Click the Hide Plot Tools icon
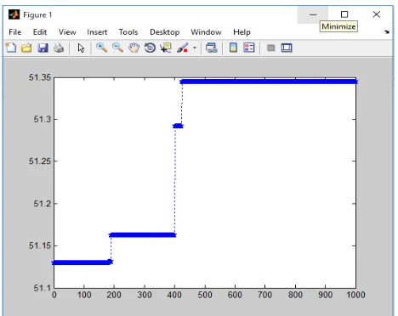This screenshot has height=316, width=398. (x=271, y=48)
